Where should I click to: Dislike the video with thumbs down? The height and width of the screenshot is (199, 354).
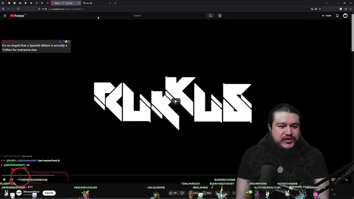tap(182, 193)
